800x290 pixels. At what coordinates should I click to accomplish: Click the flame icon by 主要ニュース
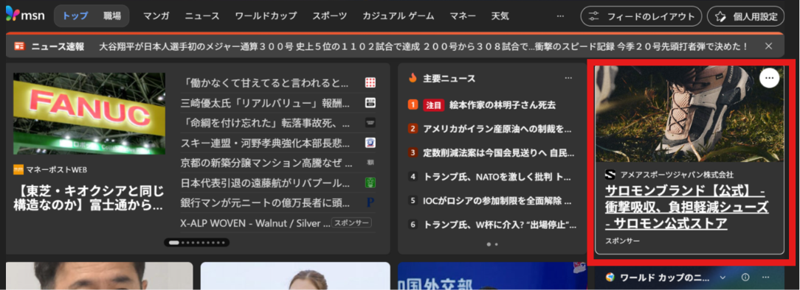413,78
